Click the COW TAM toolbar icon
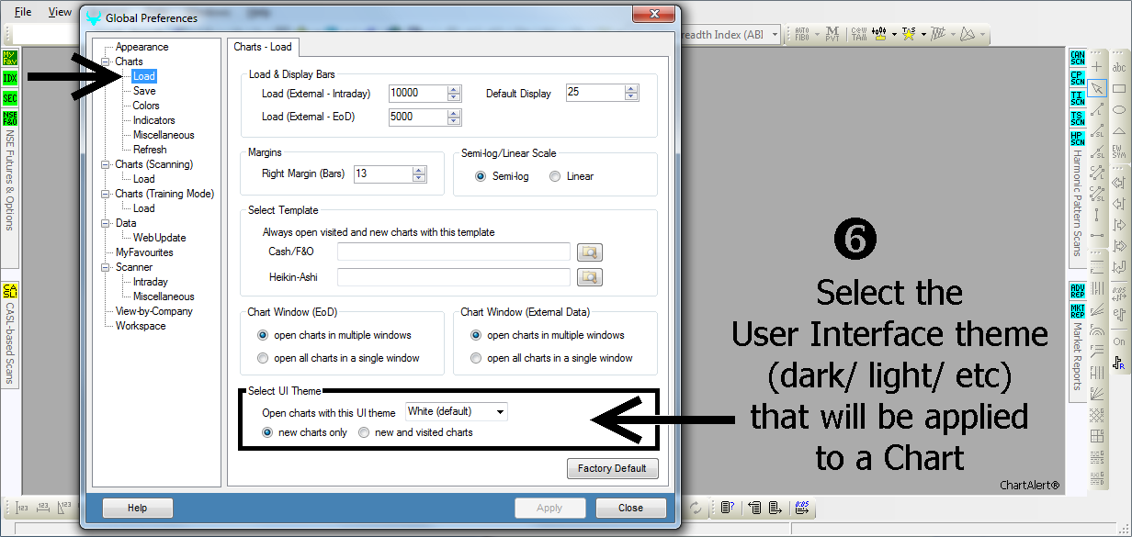Viewport: 1132px width, 537px height. 858,35
